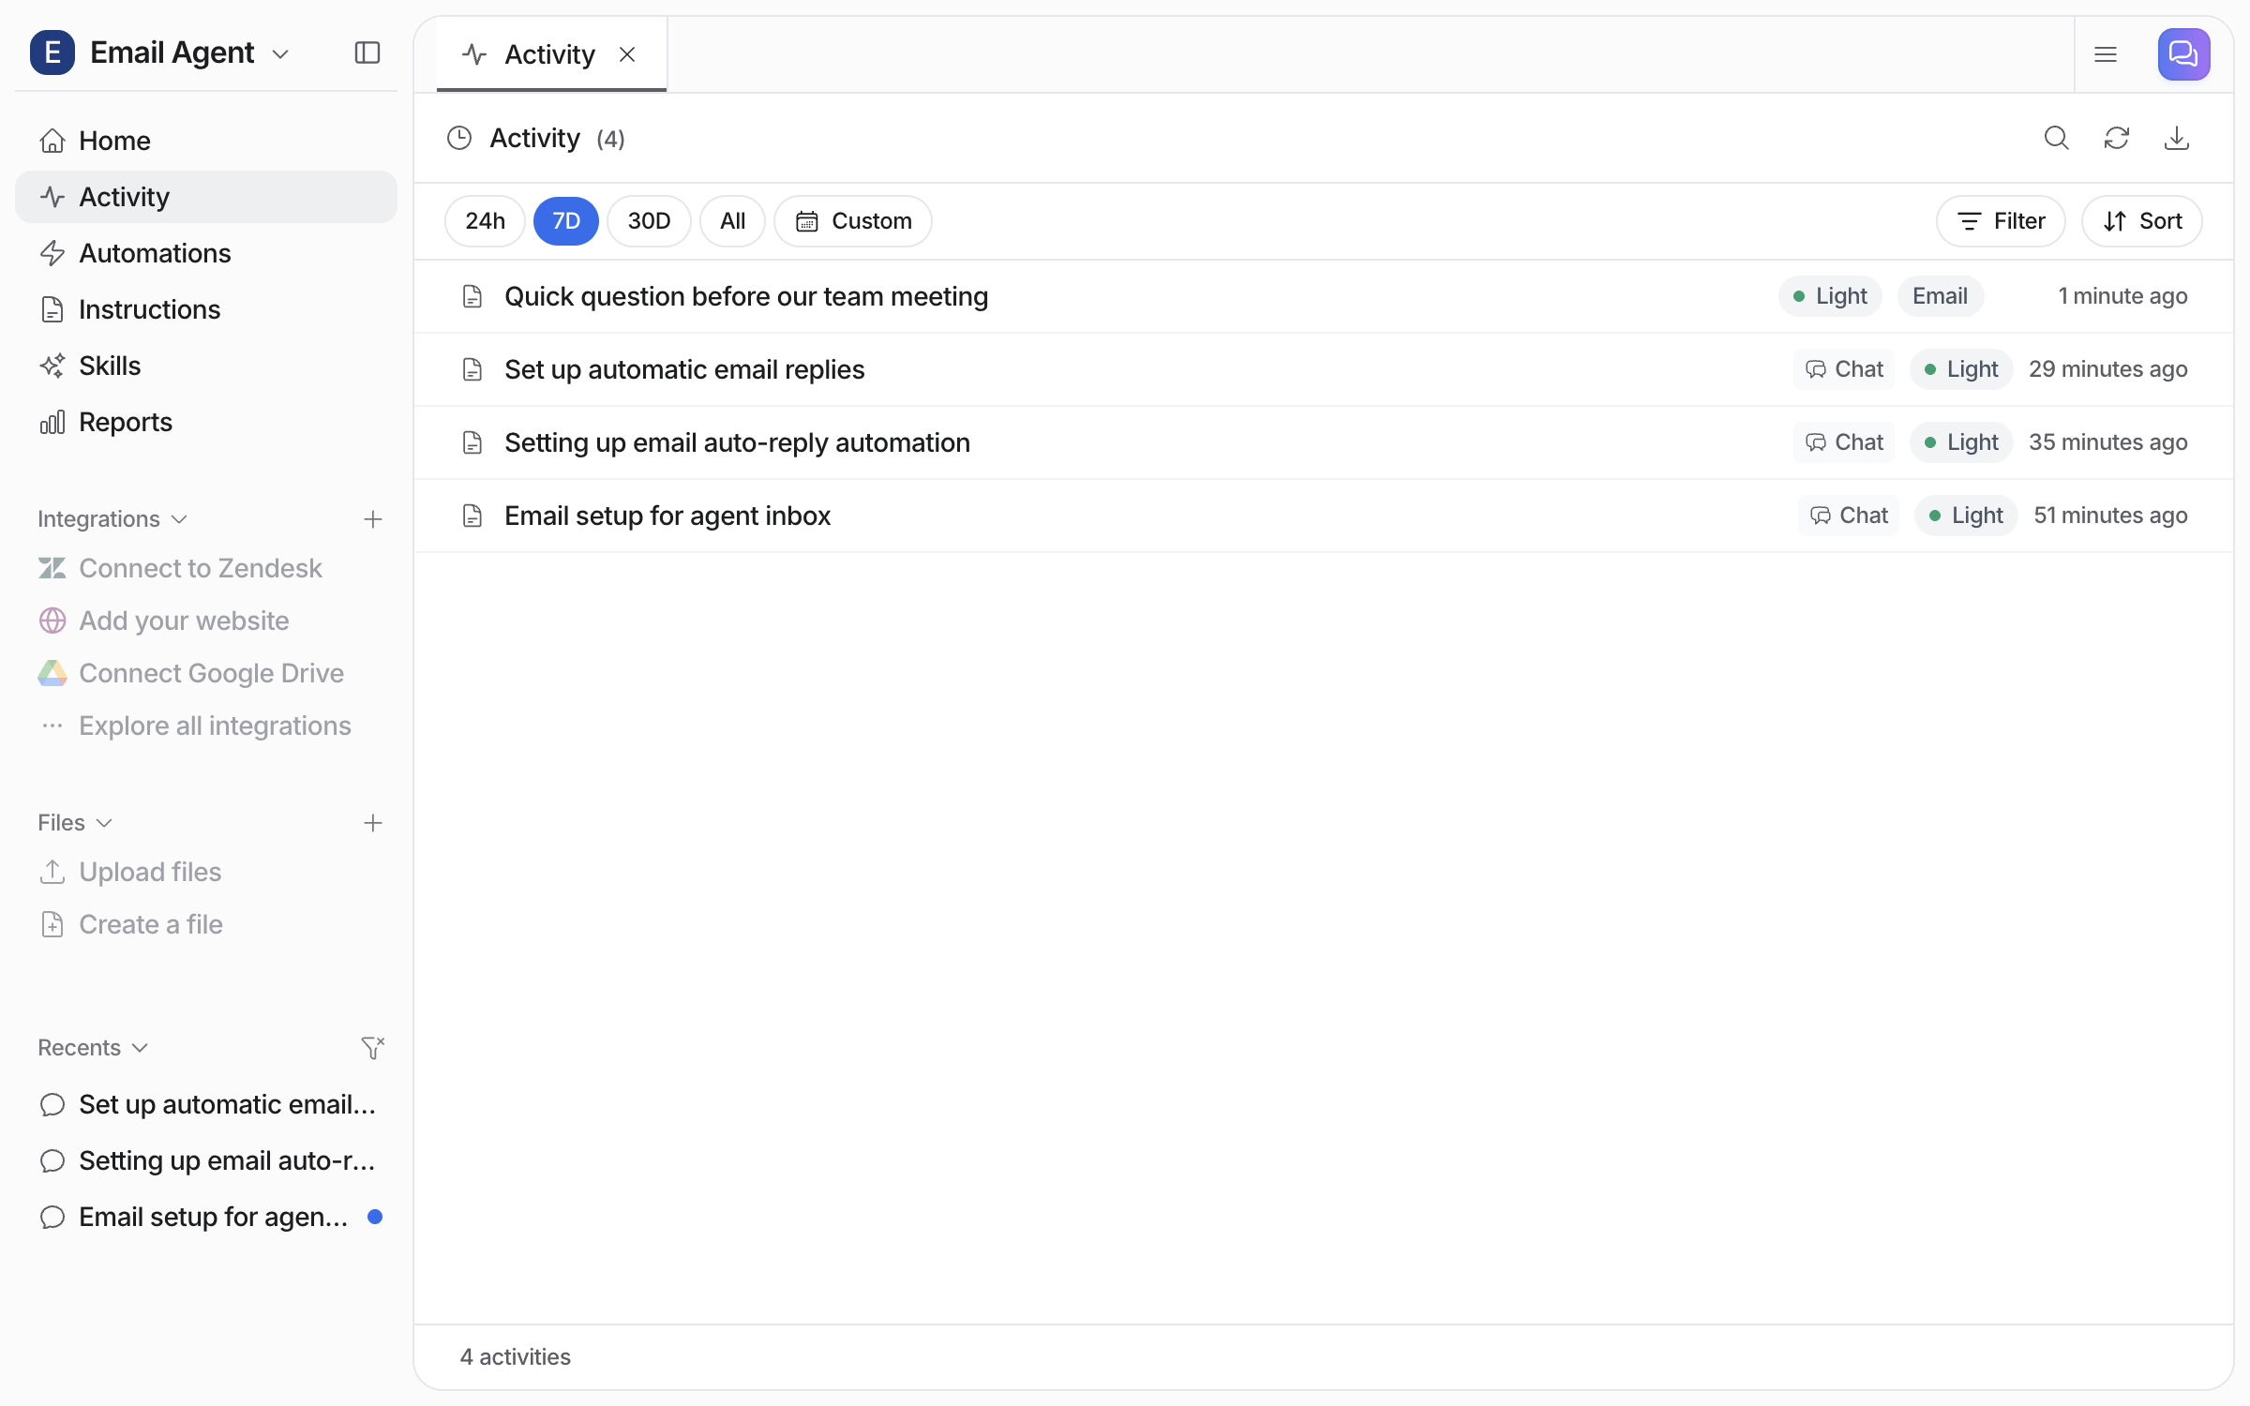This screenshot has height=1406, width=2250.
Task: Open 'Setting up email auto-reply automation' activity
Action: point(1324,442)
